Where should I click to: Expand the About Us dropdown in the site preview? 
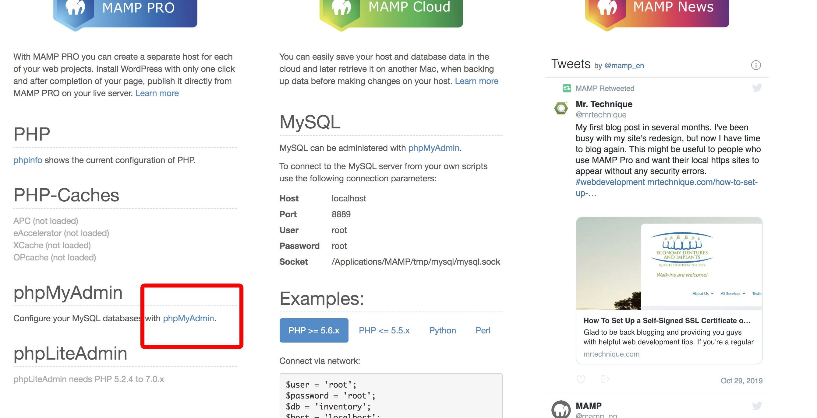click(702, 294)
